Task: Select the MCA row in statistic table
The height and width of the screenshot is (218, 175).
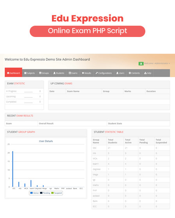Action: (x=131, y=158)
